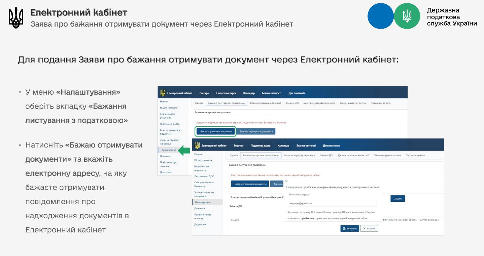The width and height of the screenshot is (484, 256).
Task: Close the email dialog with the X icon
Action: 286,181
